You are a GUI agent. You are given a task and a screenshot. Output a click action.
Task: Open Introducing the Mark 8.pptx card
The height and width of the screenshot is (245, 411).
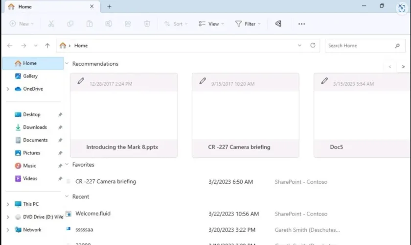(124, 115)
